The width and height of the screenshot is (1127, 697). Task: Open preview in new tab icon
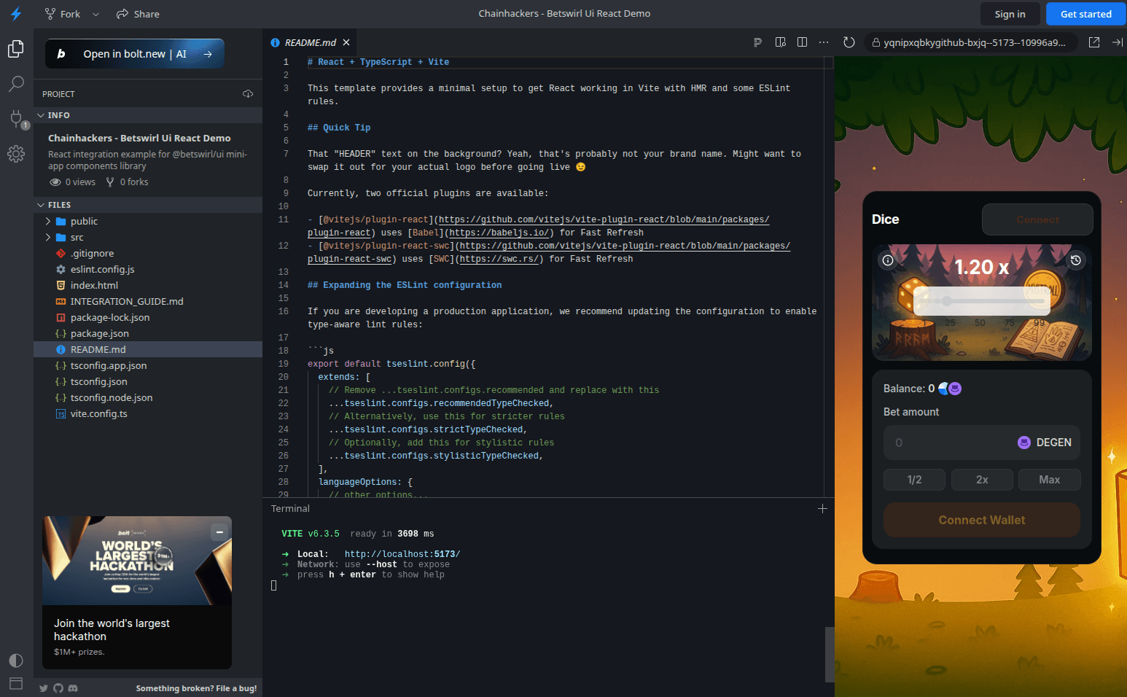[1094, 42]
